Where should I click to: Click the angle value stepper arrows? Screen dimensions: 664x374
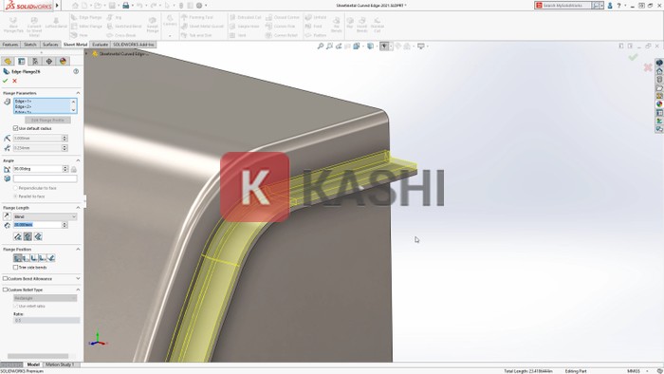(x=65, y=169)
